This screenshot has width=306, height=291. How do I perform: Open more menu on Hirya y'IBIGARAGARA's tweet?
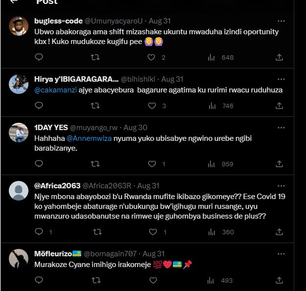[x=281, y=79]
